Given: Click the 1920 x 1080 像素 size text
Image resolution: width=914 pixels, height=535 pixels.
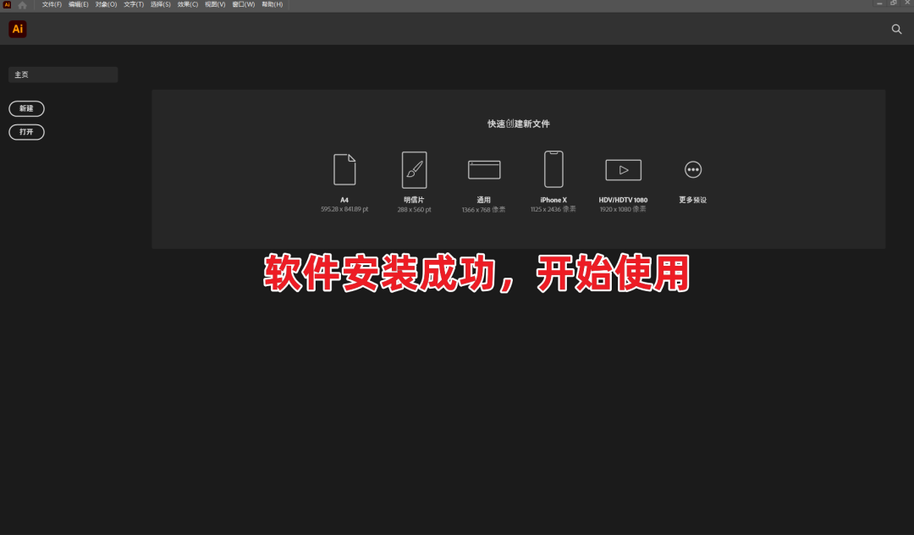Looking at the screenshot, I should point(623,209).
